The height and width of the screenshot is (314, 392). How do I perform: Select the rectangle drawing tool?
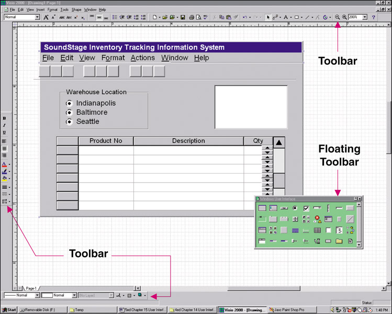[x=297, y=17]
